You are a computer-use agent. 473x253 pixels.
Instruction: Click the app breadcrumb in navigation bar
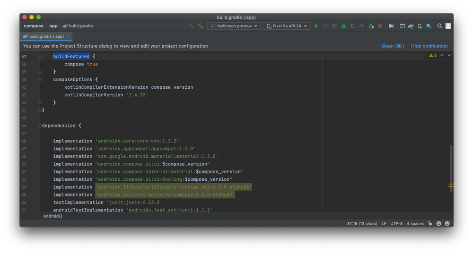point(53,26)
